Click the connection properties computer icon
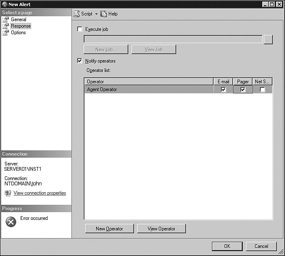The width and height of the screenshot is (285, 256). pyautogui.click(x=8, y=193)
